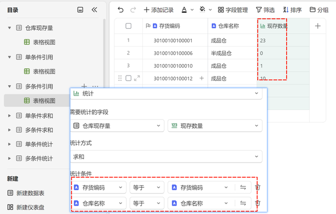Select the 单条件统计 table in sidebar
This screenshot has height=214, width=336.
(x=35, y=144)
